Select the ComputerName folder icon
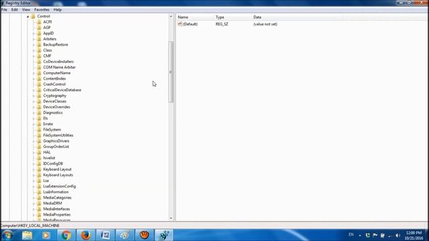This screenshot has height=241, width=429. (x=39, y=73)
